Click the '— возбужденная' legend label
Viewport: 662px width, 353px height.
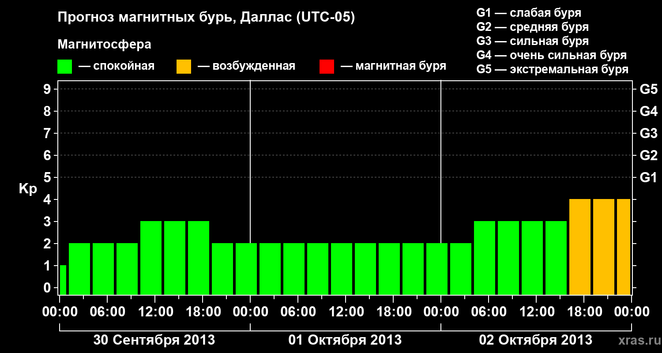247,66
